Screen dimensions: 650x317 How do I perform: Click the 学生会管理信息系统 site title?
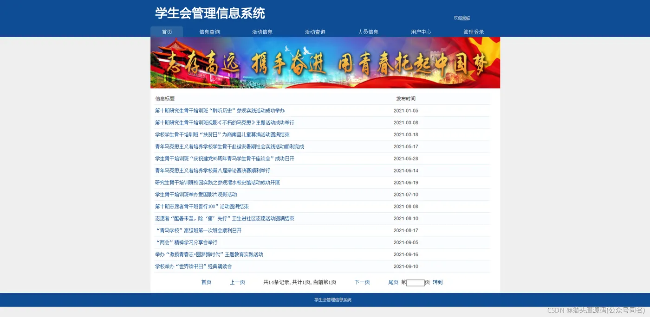(x=210, y=13)
